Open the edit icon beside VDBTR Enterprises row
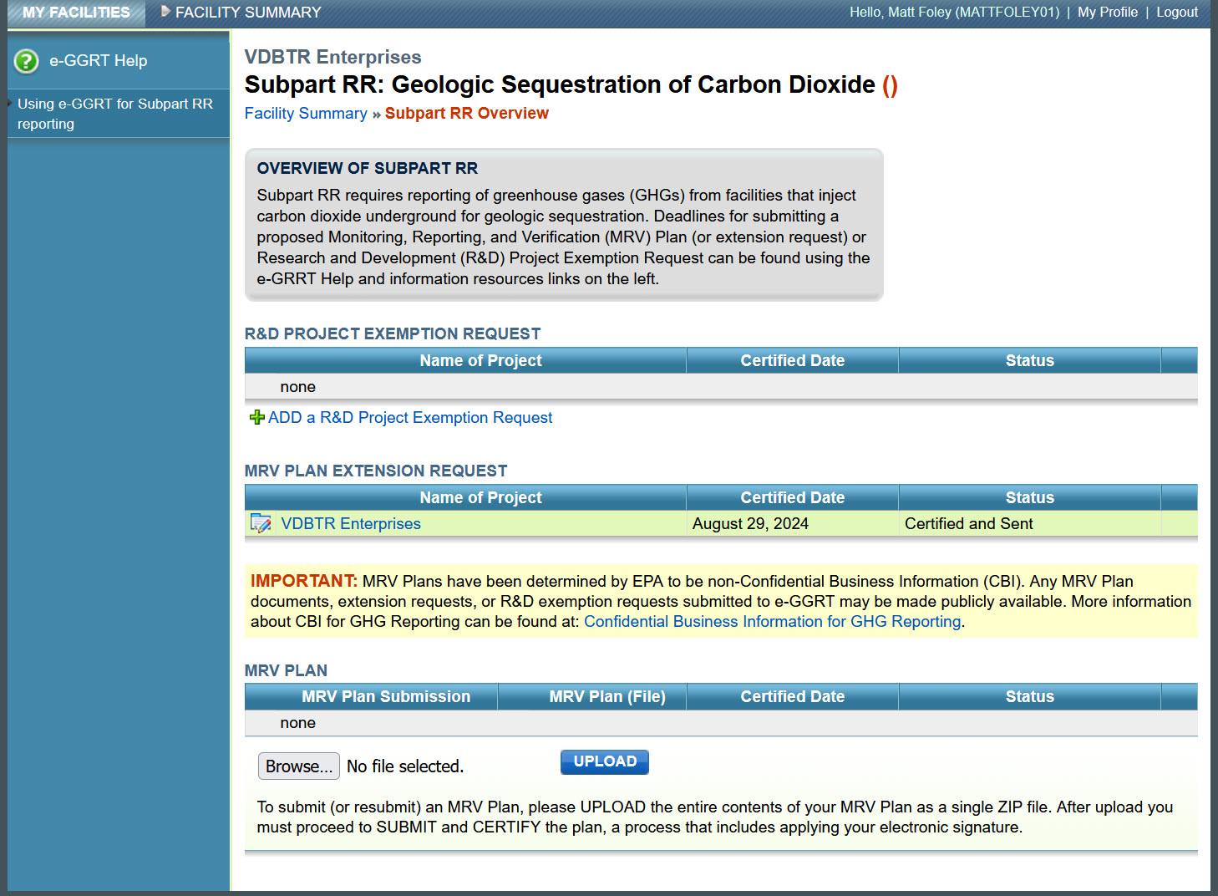This screenshot has width=1218, height=896. point(261,523)
